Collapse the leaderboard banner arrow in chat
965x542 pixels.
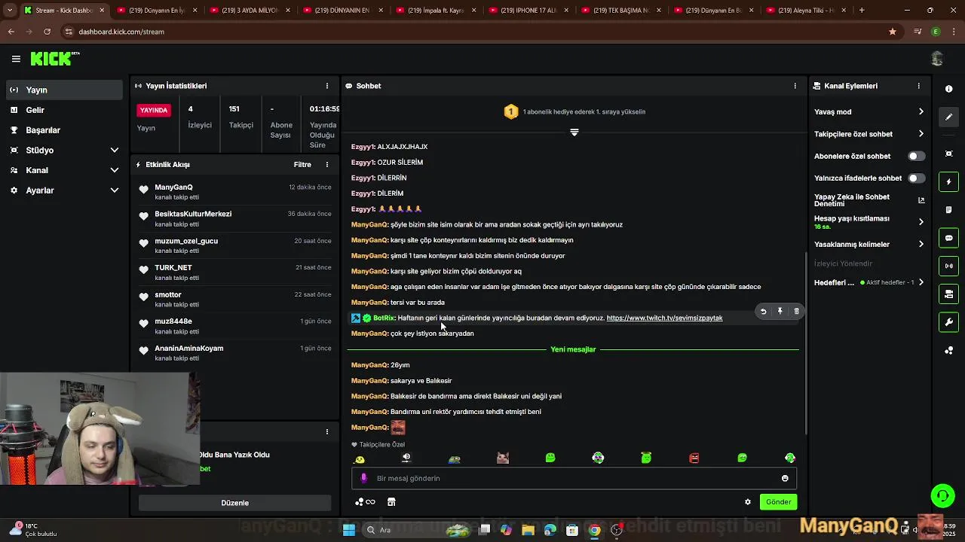574,132
